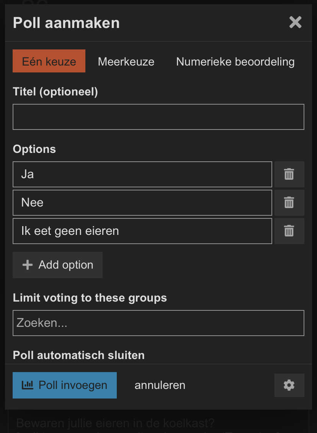This screenshot has width=317, height=433.
Task: Click into the 'Ja' option field
Action: pos(142,174)
